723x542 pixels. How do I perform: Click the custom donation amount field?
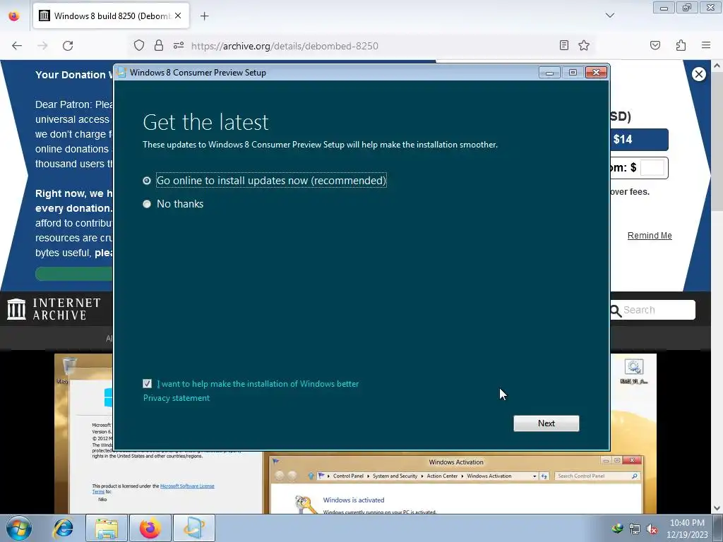point(652,168)
